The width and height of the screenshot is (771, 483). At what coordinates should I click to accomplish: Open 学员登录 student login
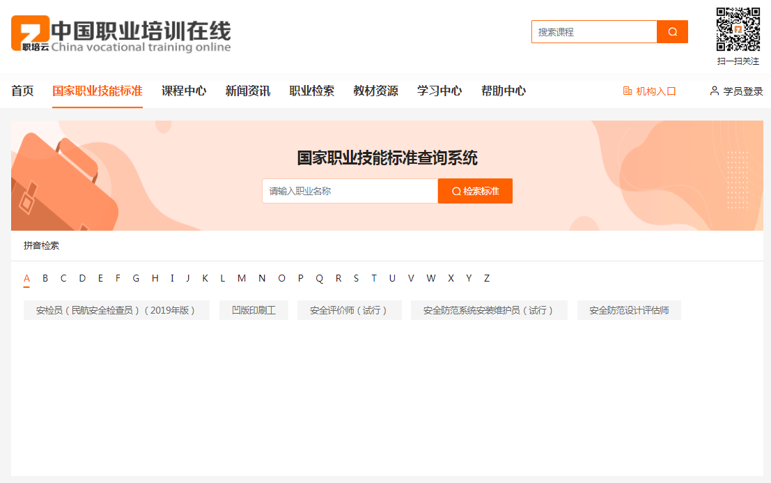coord(736,91)
